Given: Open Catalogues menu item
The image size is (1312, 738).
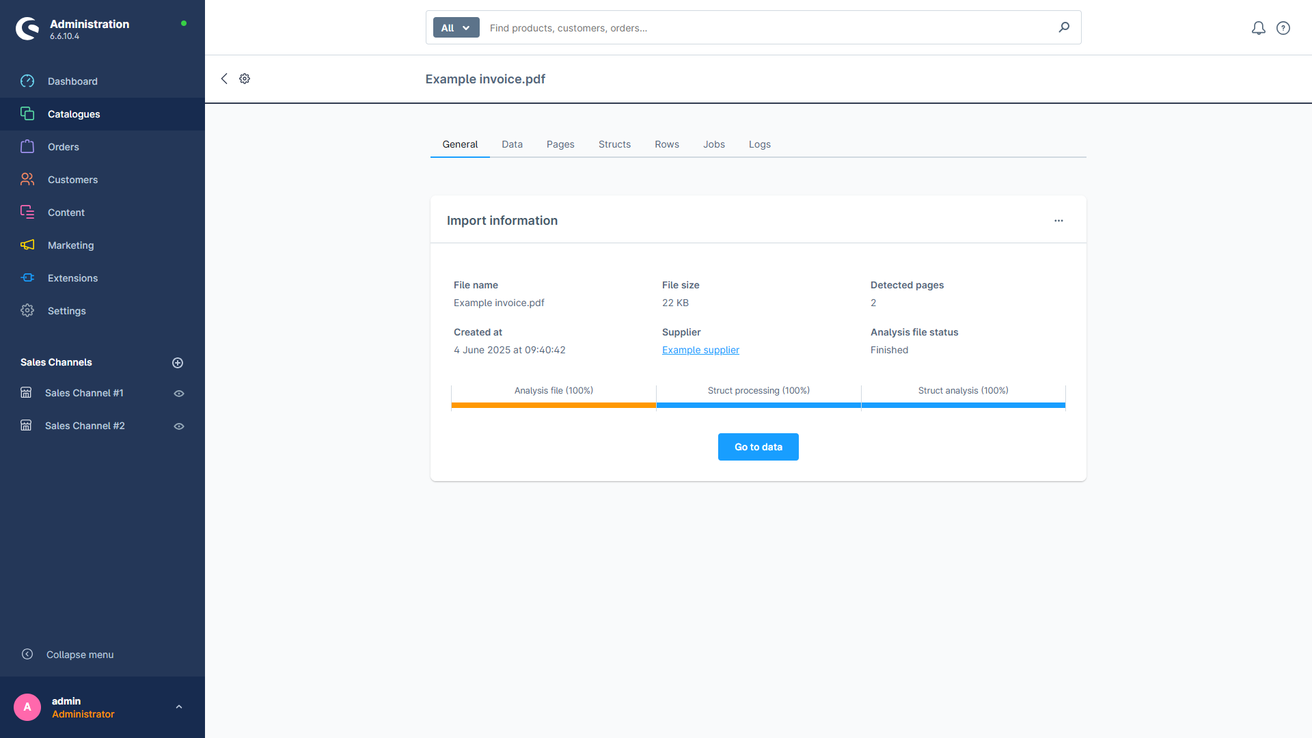Looking at the screenshot, I should click(102, 114).
